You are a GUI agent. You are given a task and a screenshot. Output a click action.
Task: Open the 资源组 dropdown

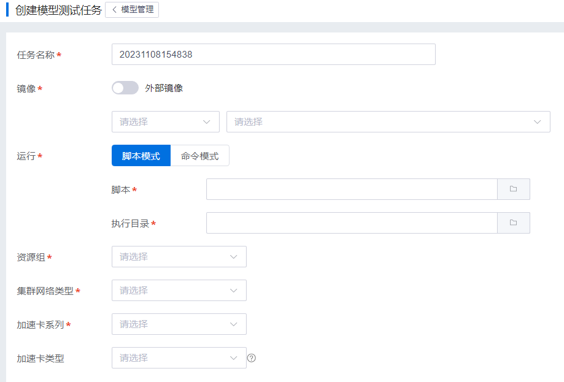179,257
